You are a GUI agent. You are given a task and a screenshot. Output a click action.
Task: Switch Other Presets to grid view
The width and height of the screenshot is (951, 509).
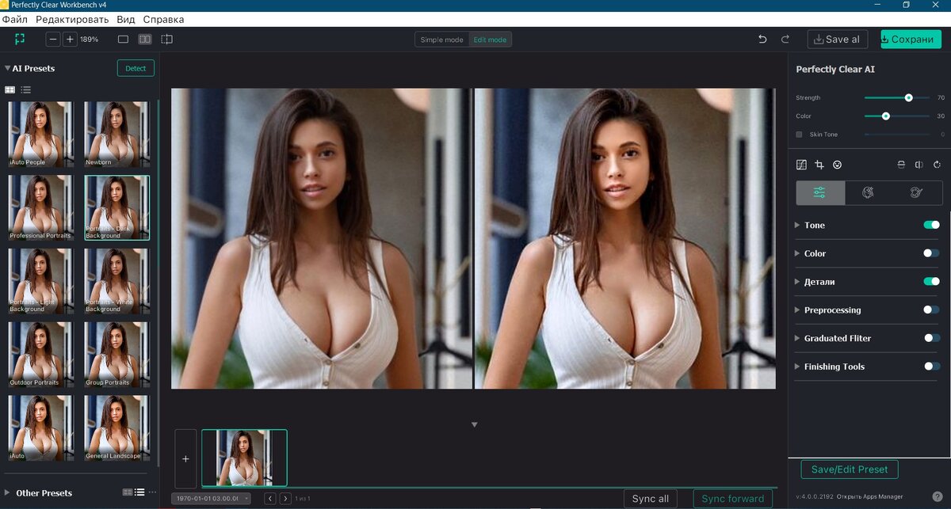[127, 492]
